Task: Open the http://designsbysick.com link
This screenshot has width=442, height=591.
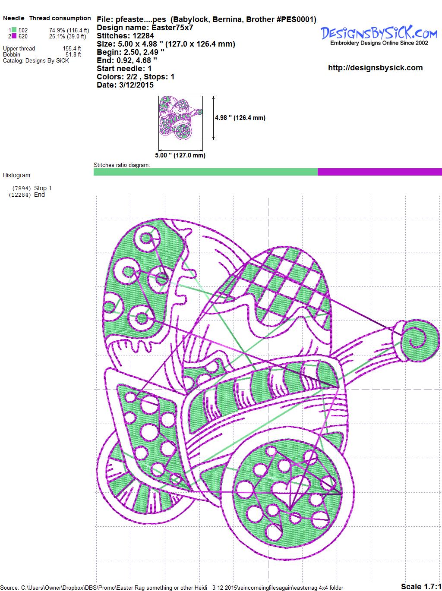Action: (x=375, y=68)
